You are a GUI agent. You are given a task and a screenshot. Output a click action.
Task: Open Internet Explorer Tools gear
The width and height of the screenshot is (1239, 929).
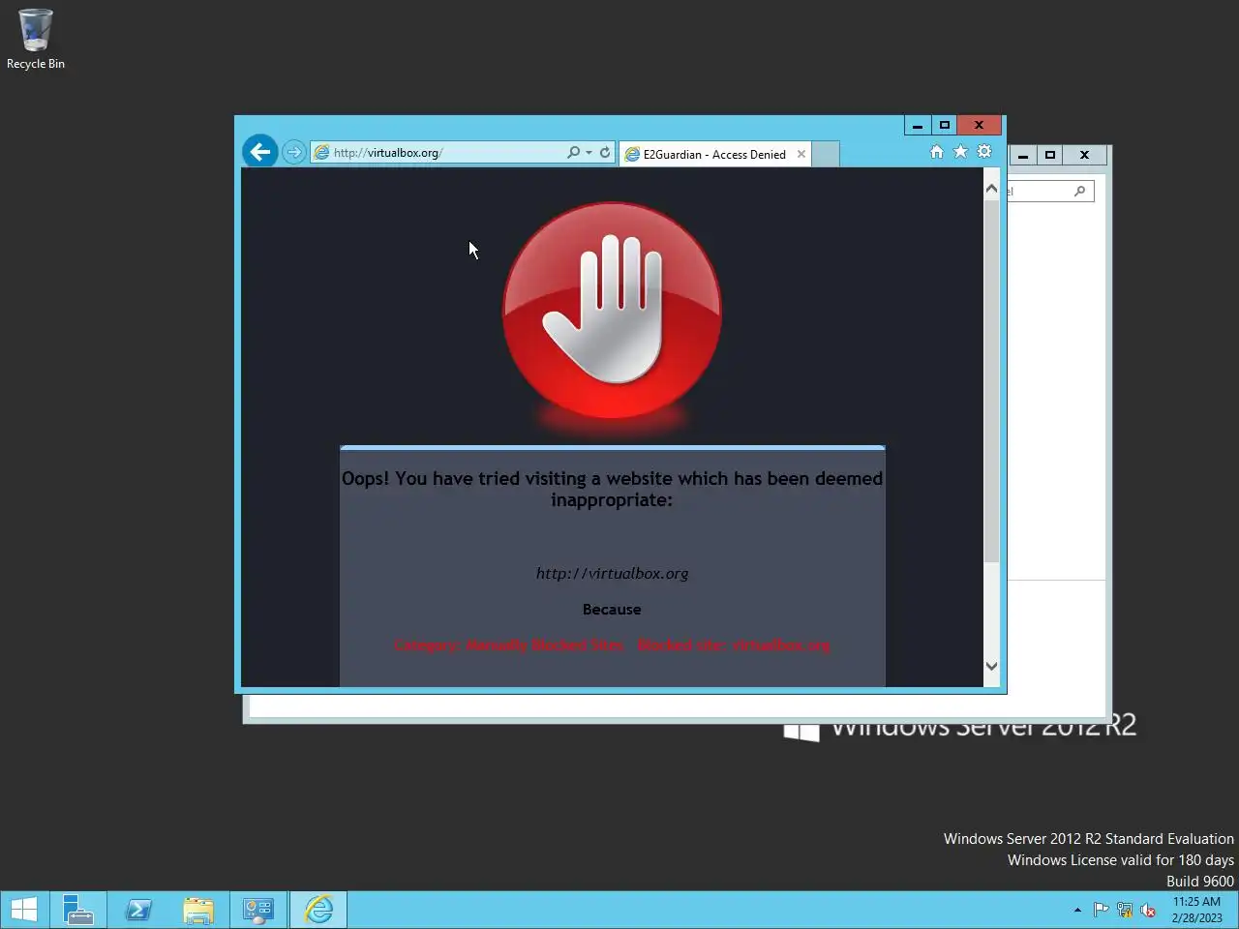coord(984,151)
